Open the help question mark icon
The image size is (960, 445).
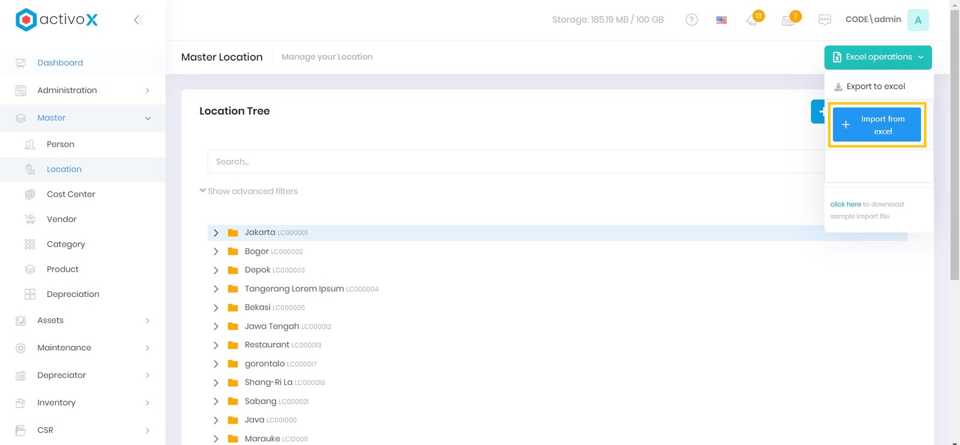pos(691,20)
